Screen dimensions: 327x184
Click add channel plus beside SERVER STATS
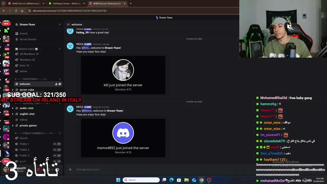pos(60,49)
